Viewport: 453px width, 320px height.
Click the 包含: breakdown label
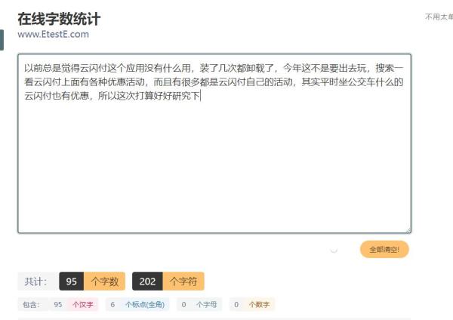31,304
